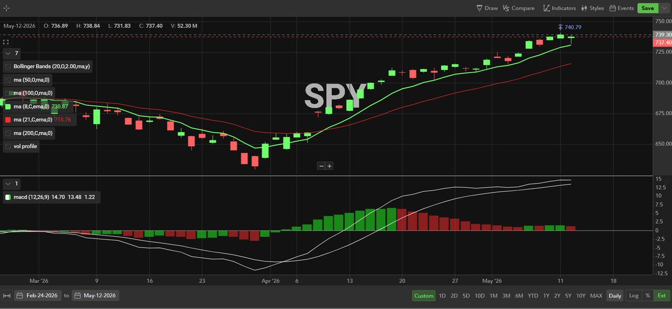This screenshot has height=309, width=672.
Task: Click the fullscreen expand icon
Action: [6, 42]
